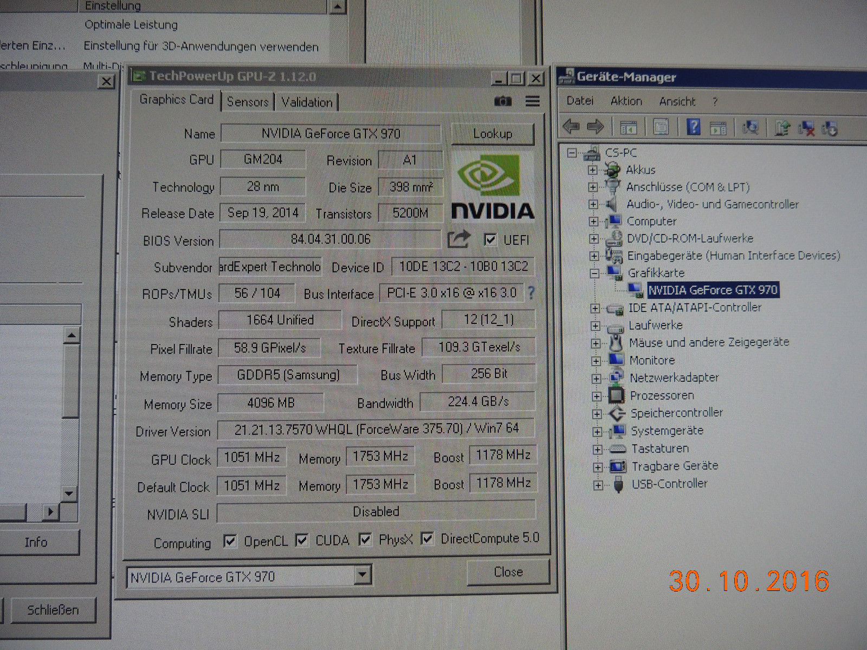Expand IDE ATA/ATAPI-Controller node
The width and height of the screenshot is (867, 650).
point(595,308)
